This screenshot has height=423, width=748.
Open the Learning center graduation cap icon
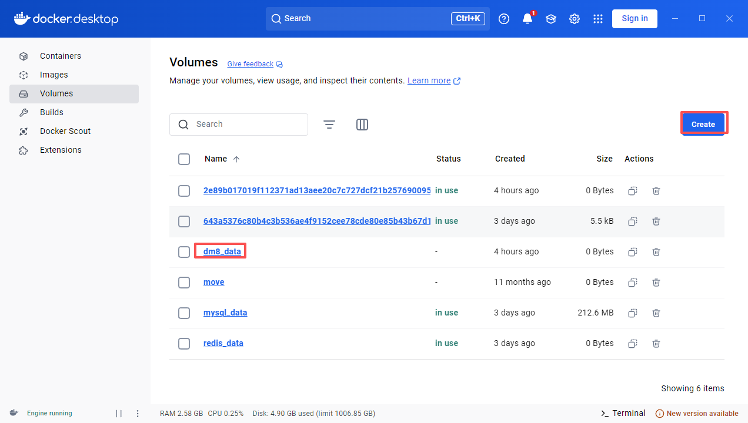tap(551, 19)
